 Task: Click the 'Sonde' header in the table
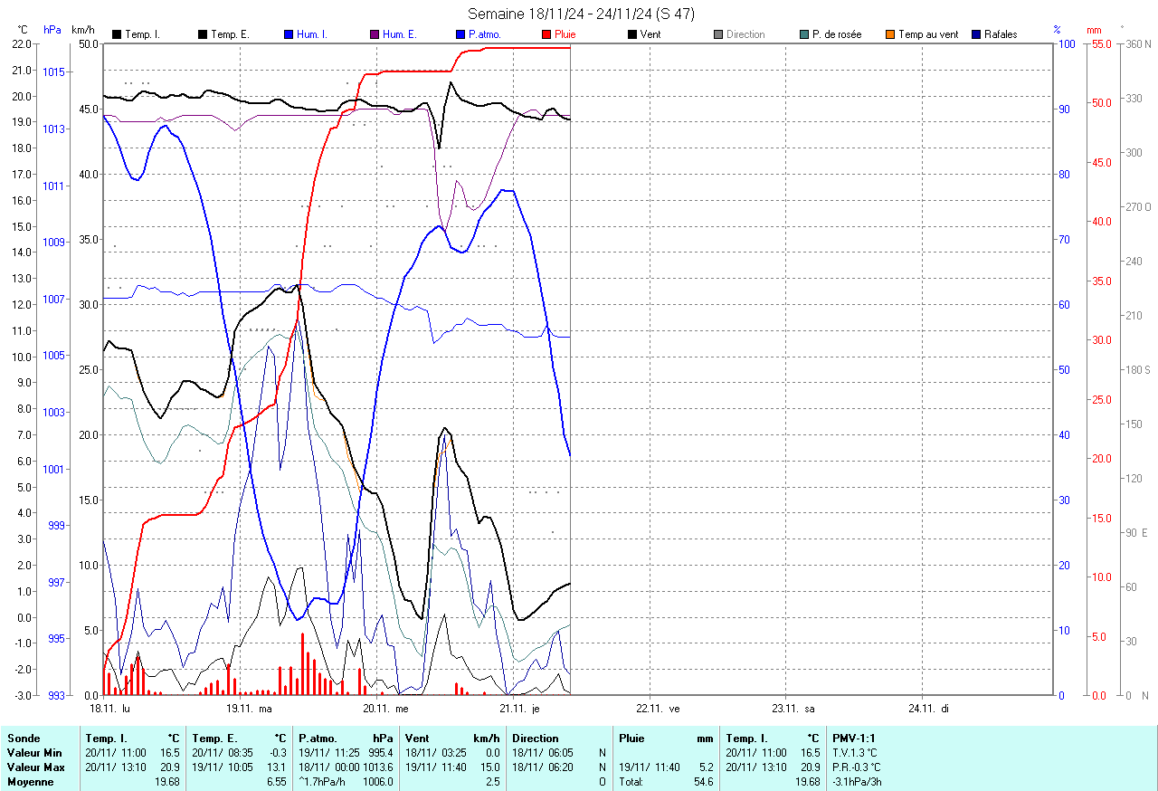click(x=24, y=739)
